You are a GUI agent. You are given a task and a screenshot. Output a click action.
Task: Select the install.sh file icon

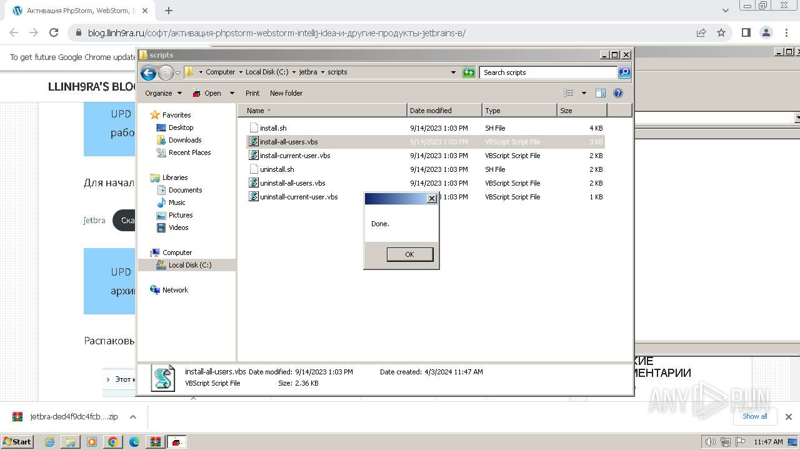[254, 128]
